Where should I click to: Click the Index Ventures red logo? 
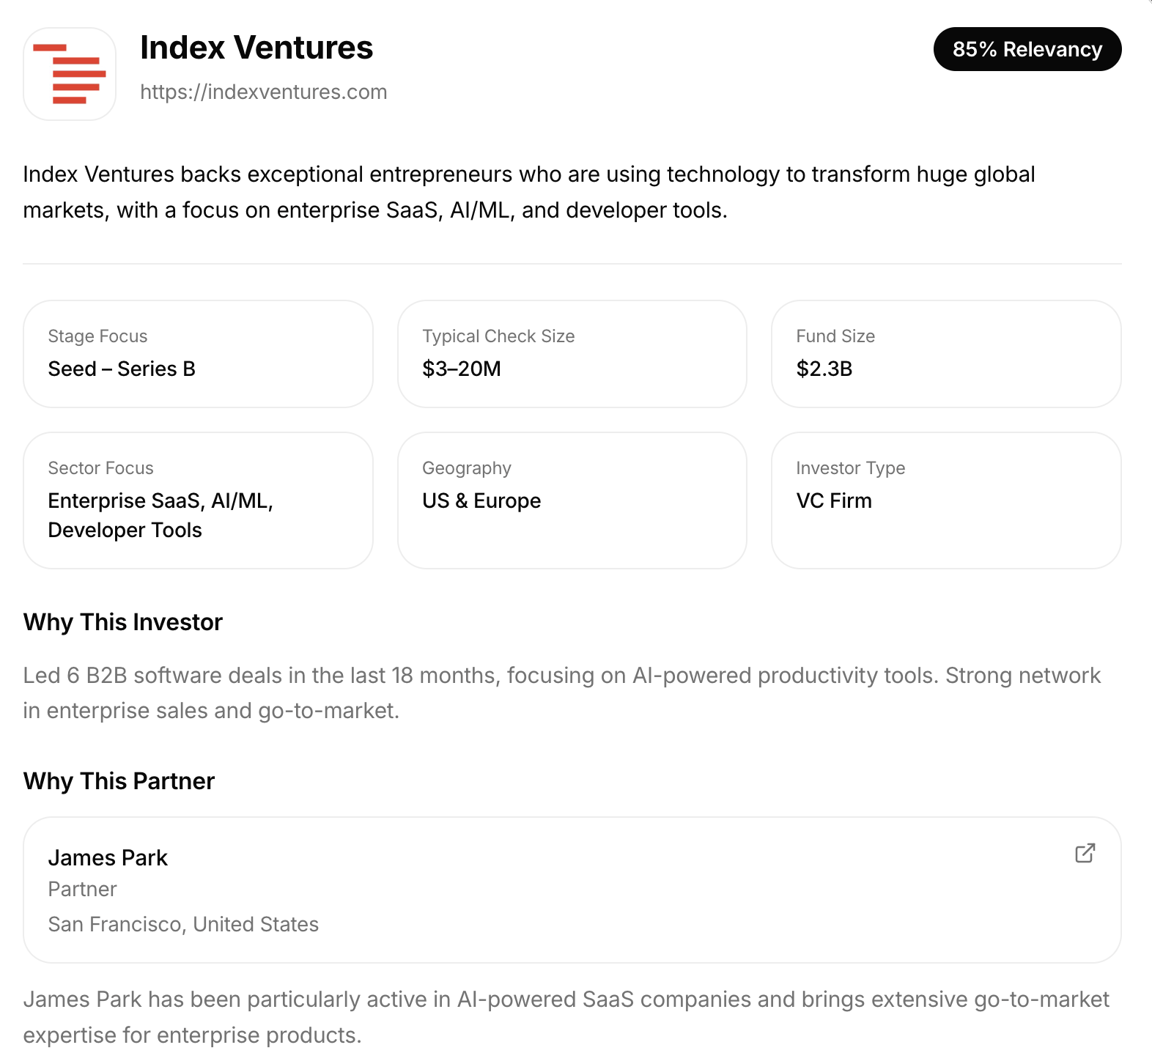click(70, 74)
